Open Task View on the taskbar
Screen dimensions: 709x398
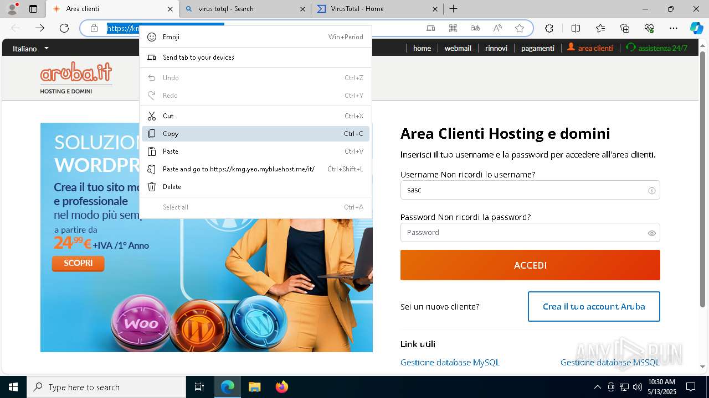(x=199, y=387)
